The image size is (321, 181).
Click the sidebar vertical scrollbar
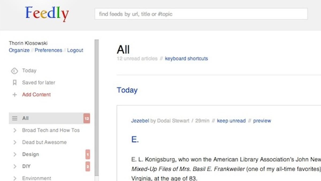coord(97,107)
